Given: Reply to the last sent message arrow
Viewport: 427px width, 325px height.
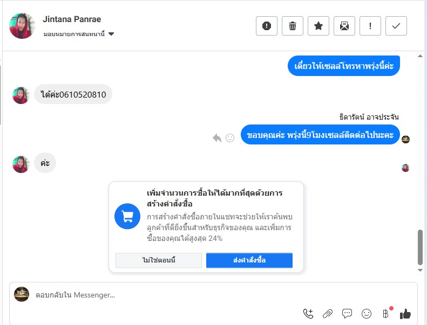Looking at the screenshot, I should click(x=217, y=138).
